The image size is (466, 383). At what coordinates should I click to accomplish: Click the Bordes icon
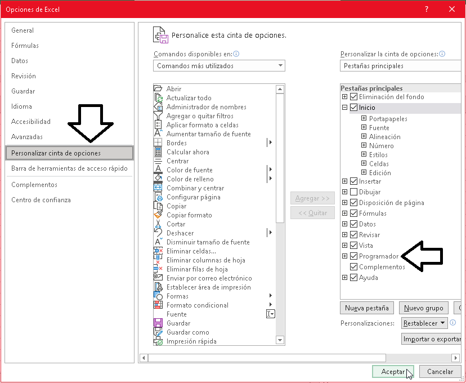click(158, 142)
